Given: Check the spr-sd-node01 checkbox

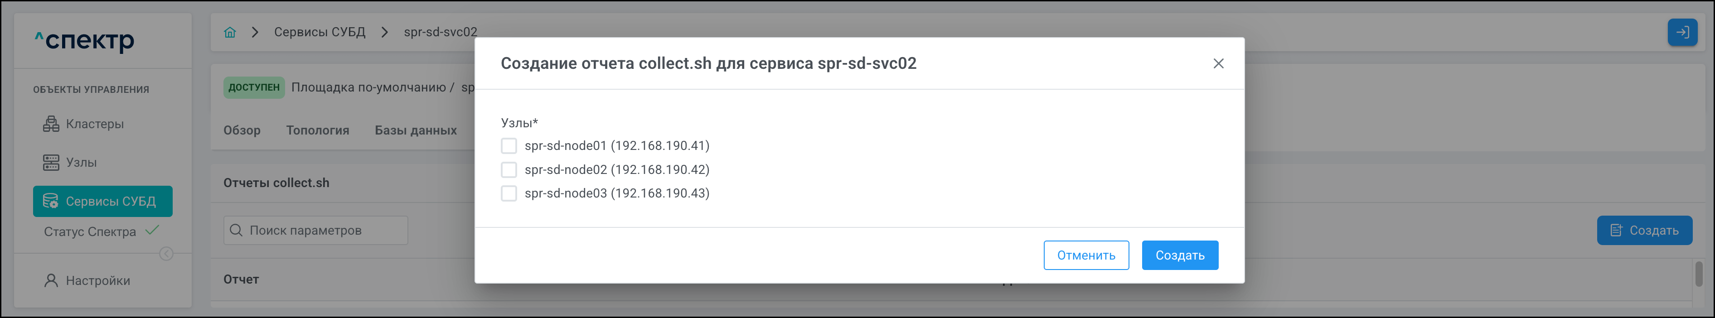Looking at the screenshot, I should pos(509,146).
